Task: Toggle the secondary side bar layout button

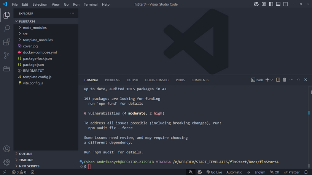Action: click(285, 4)
